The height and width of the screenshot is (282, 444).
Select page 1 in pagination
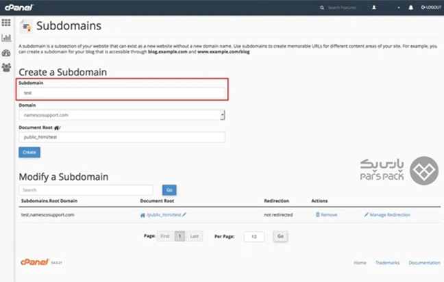(x=180, y=236)
